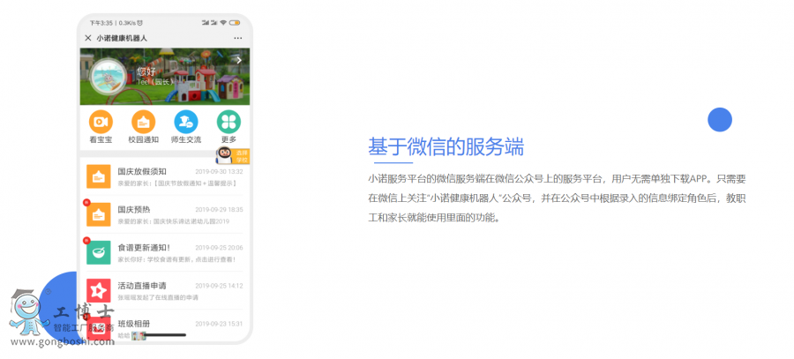The height and width of the screenshot is (359, 794).
Task: Click timestamp 2019-09-29 18:35
Action: tap(219, 210)
